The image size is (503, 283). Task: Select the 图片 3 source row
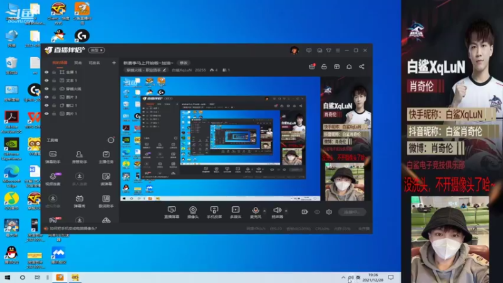[80, 97]
